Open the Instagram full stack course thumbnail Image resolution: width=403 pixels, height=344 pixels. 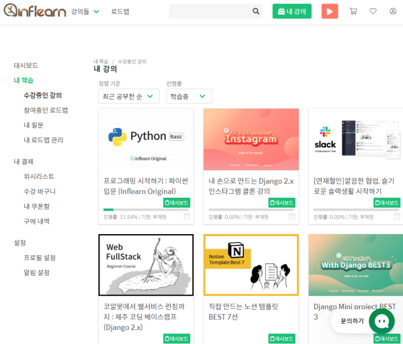[251, 139]
